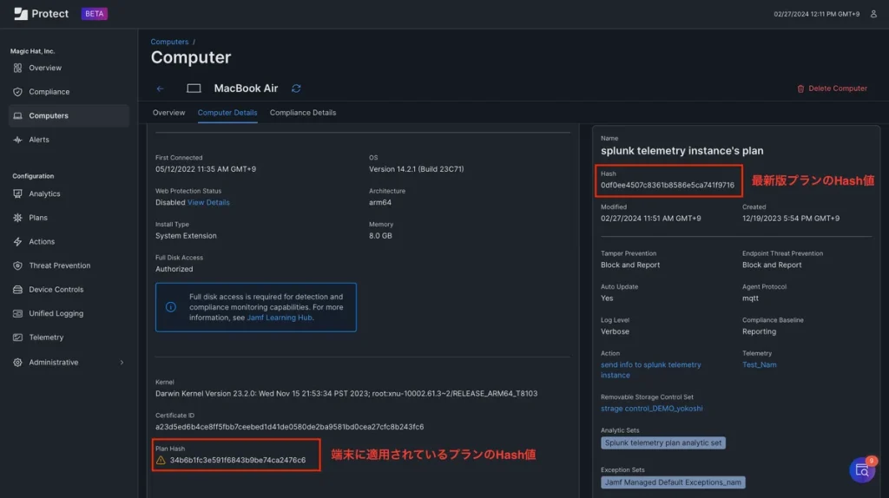Open the strage control_DEMO_yokoshi link
Screen dimensions: 889x498
coord(651,409)
